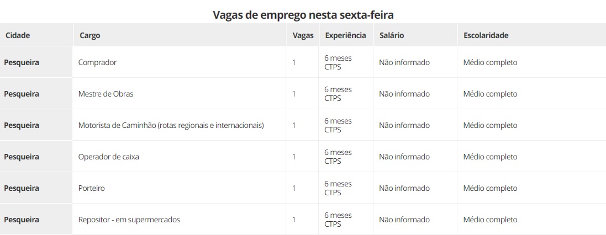Click the table title Vagas de emprego
The width and height of the screenshot is (606, 235).
point(303,14)
